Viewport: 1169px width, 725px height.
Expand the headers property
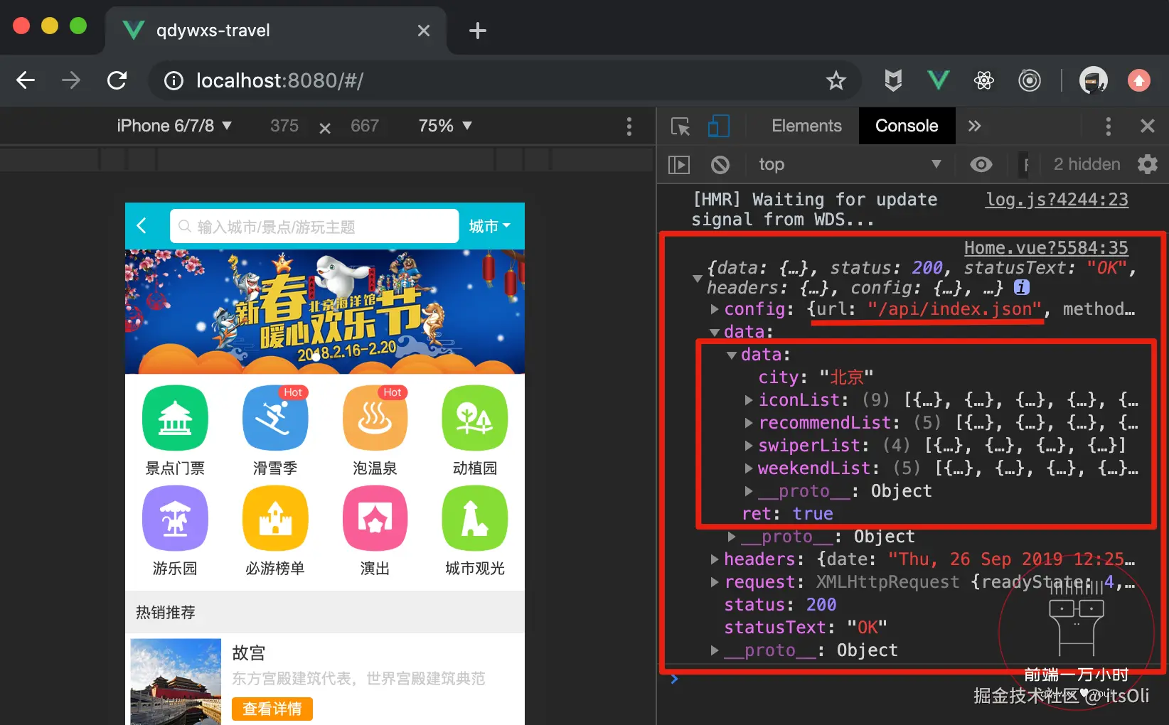click(x=715, y=559)
